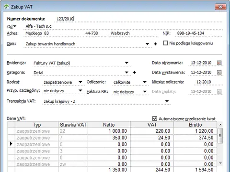This screenshot has width=230, height=172.
Task: Click scroll down arrow of VAT table
Action: coord(220,163)
